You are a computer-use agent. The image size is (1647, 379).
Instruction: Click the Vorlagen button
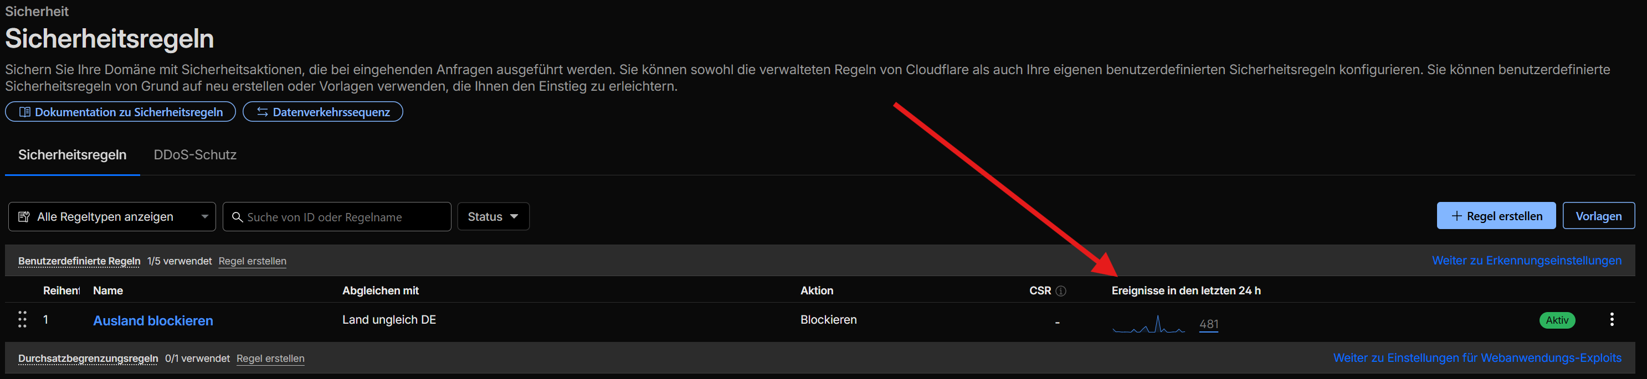coord(1598,216)
